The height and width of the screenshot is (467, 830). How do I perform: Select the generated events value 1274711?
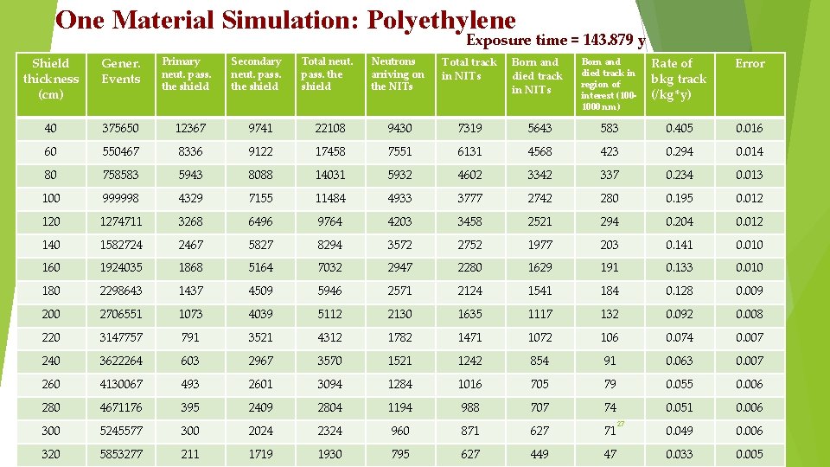pyautogui.click(x=121, y=221)
